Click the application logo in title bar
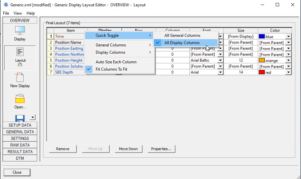The height and width of the screenshot is (179, 301). (x=5, y=5)
